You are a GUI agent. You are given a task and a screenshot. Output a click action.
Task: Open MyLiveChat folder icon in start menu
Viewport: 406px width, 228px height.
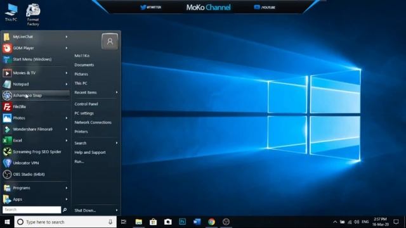(7, 37)
